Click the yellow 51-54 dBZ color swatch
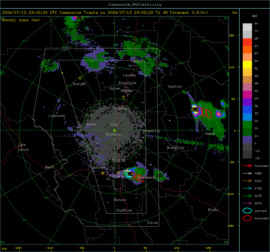The width and height of the screenshot is (270, 252). (247, 65)
